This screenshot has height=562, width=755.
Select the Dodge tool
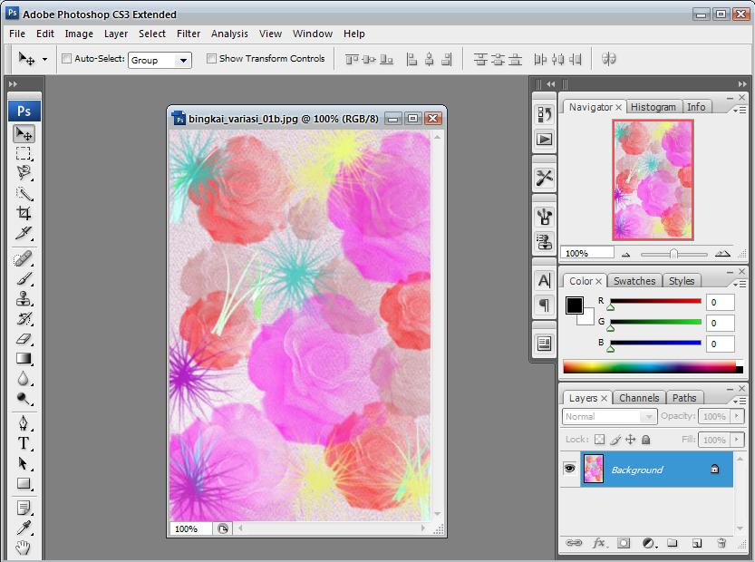(x=24, y=398)
